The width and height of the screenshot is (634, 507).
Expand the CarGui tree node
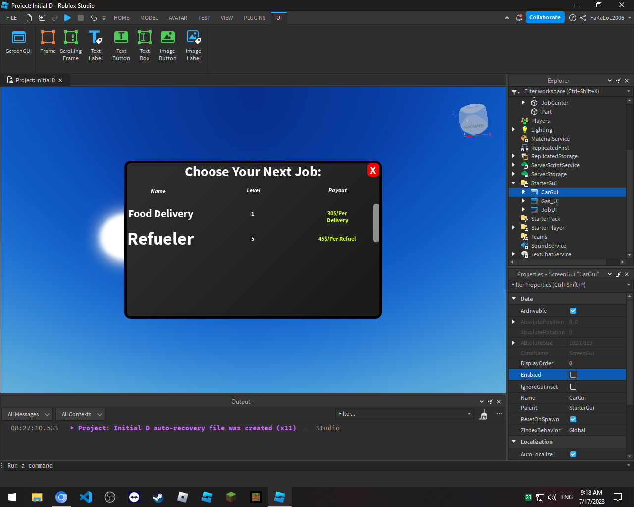tap(524, 192)
